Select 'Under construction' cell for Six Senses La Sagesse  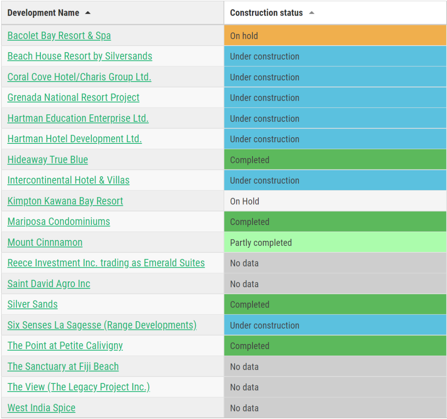(x=335, y=325)
